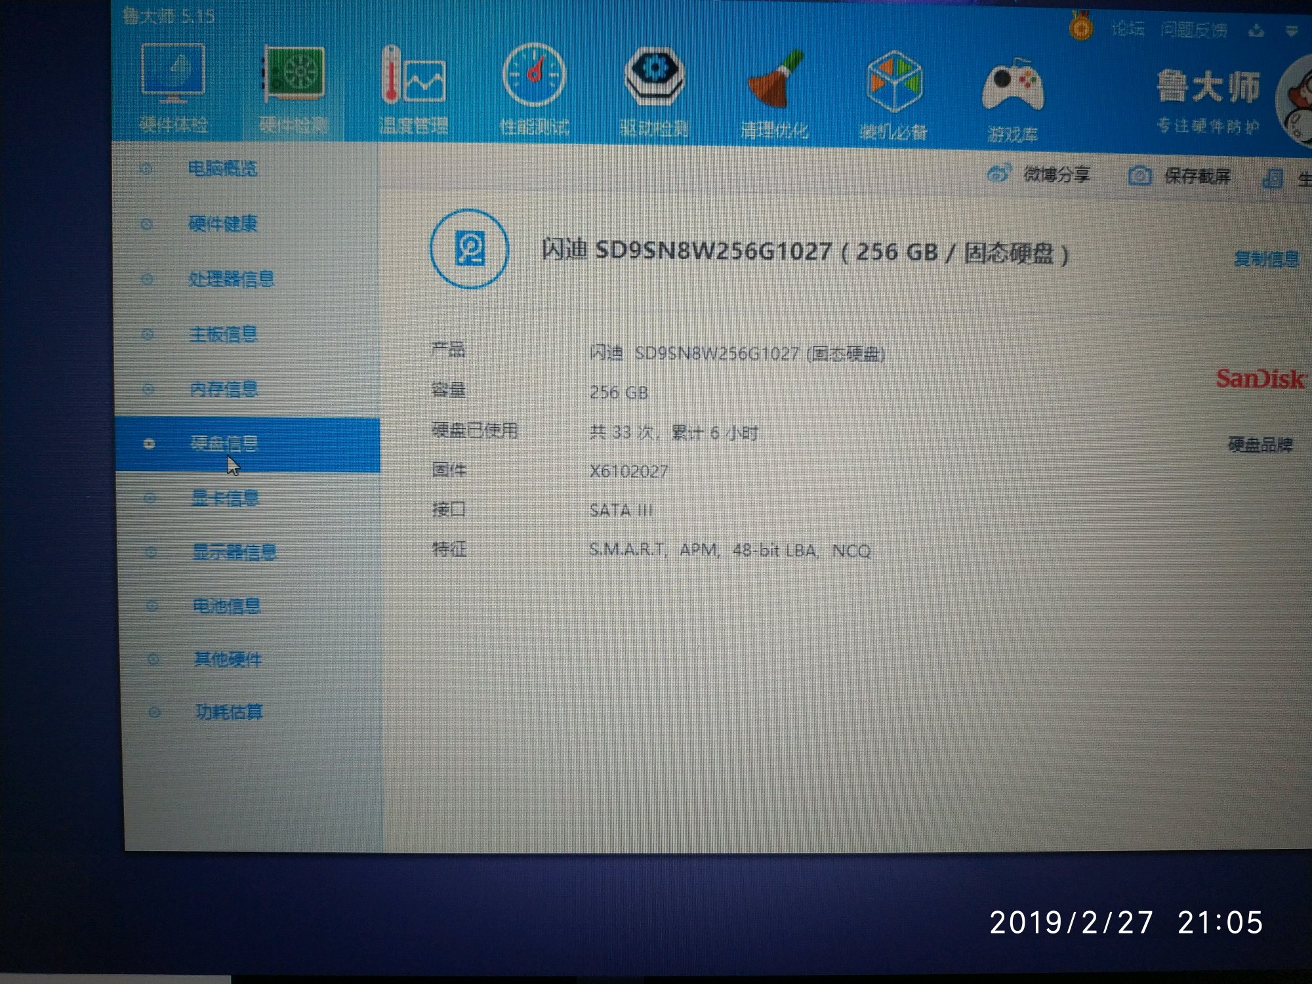Screen dimensions: 1312x984
Task: Select 硬件健康 in the sidebar
Action: [x=222, y=224]
